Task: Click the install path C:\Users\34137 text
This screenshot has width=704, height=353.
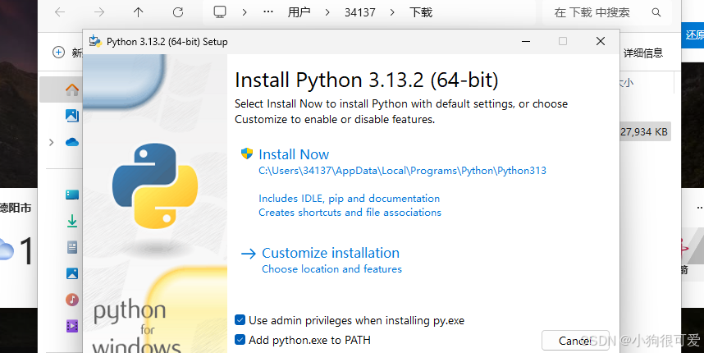Action: 402,171
